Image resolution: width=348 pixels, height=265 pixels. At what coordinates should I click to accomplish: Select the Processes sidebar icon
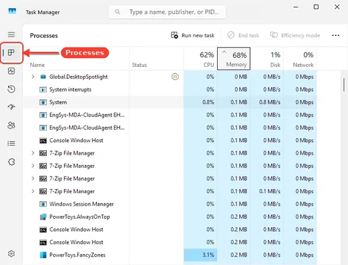coord(11,52)
